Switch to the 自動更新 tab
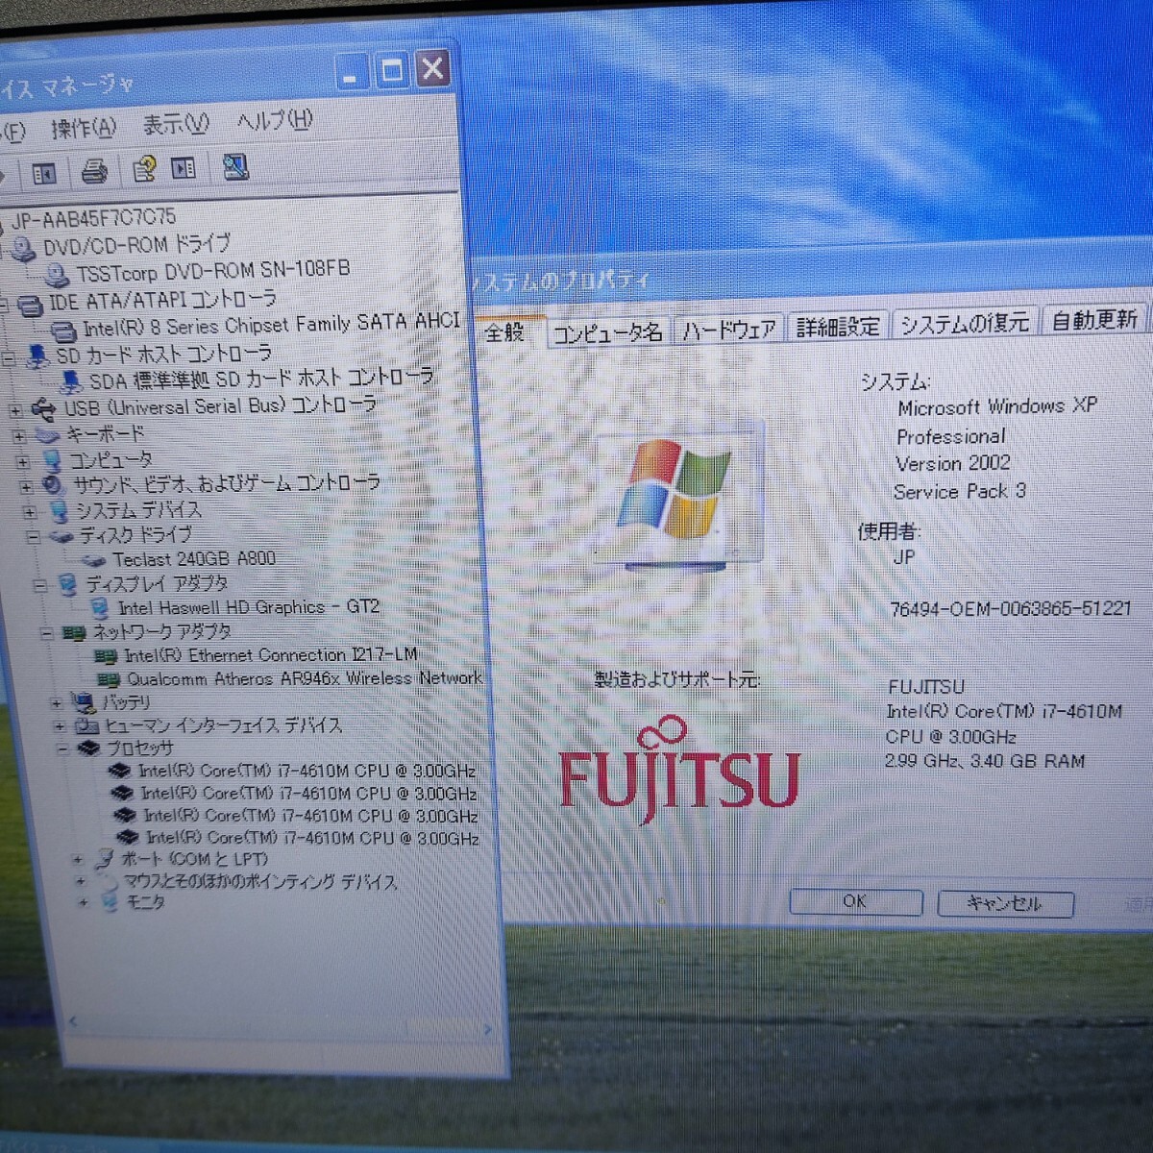This screenshot has height=1153, width=1153. (1094, 320)
